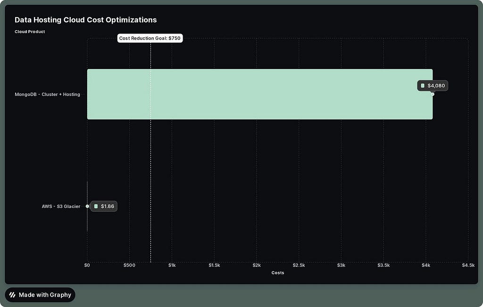The image size is (483, 307).
Task: Click the $1.5k axis tick label
Action: 215,265
